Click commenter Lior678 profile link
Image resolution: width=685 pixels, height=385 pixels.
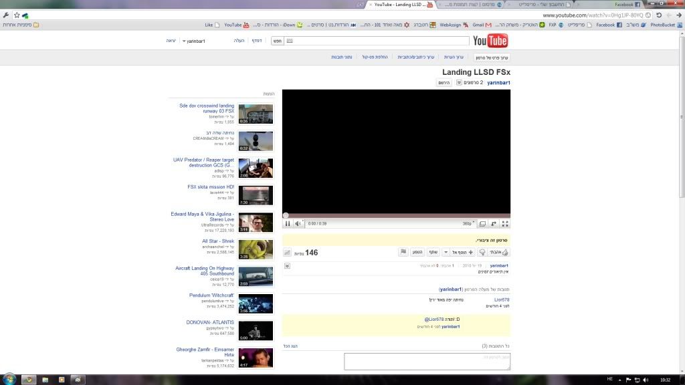502,300
